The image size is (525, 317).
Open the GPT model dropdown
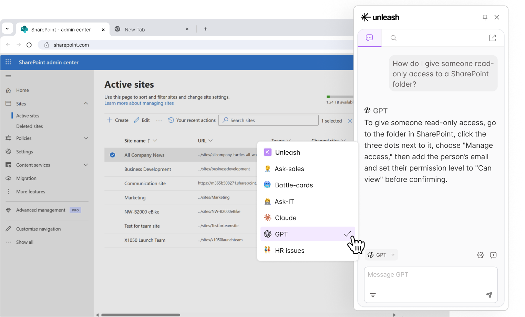pyautogui.click(x=381, y=255)
